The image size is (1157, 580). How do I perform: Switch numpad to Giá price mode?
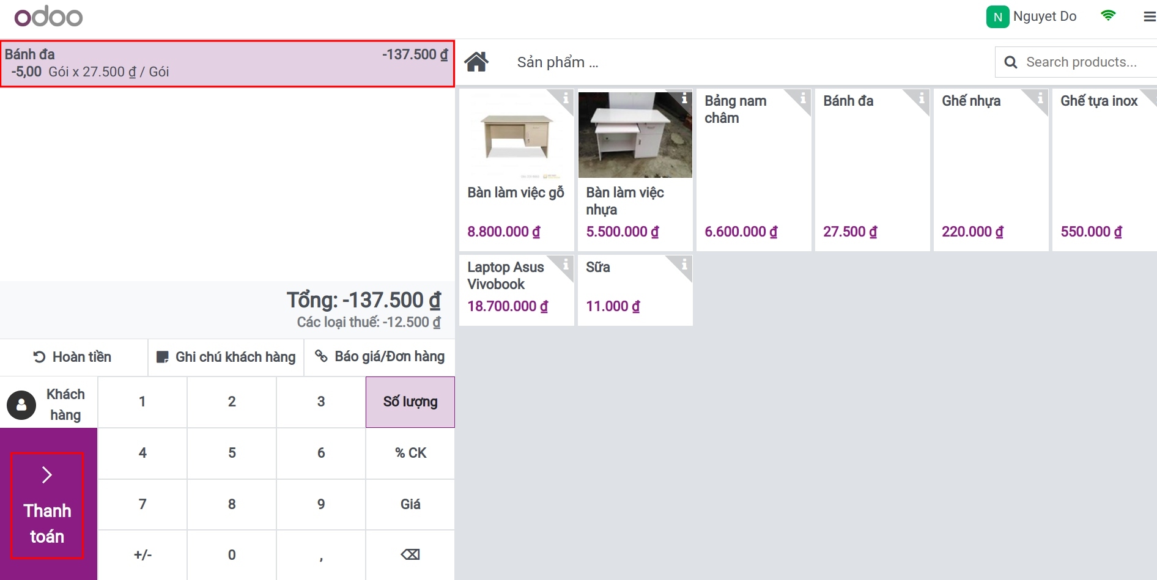pos(410,504)
